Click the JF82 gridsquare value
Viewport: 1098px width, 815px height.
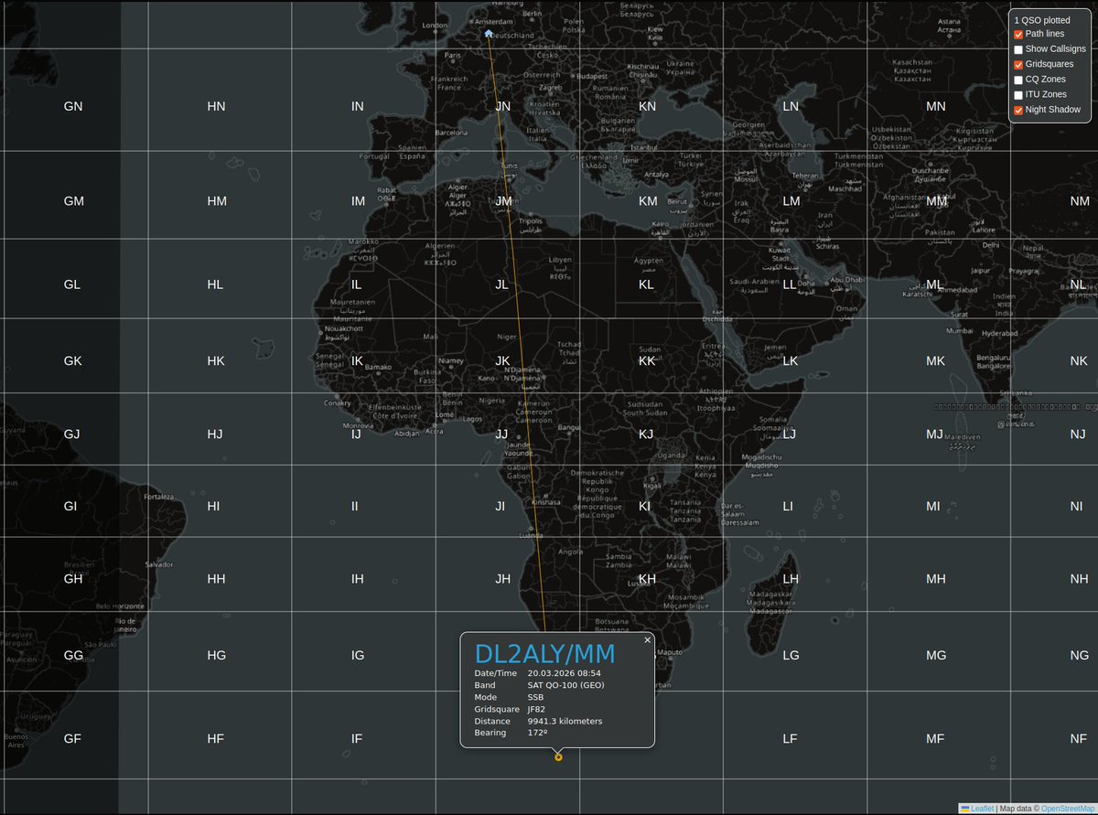(536, 709)
